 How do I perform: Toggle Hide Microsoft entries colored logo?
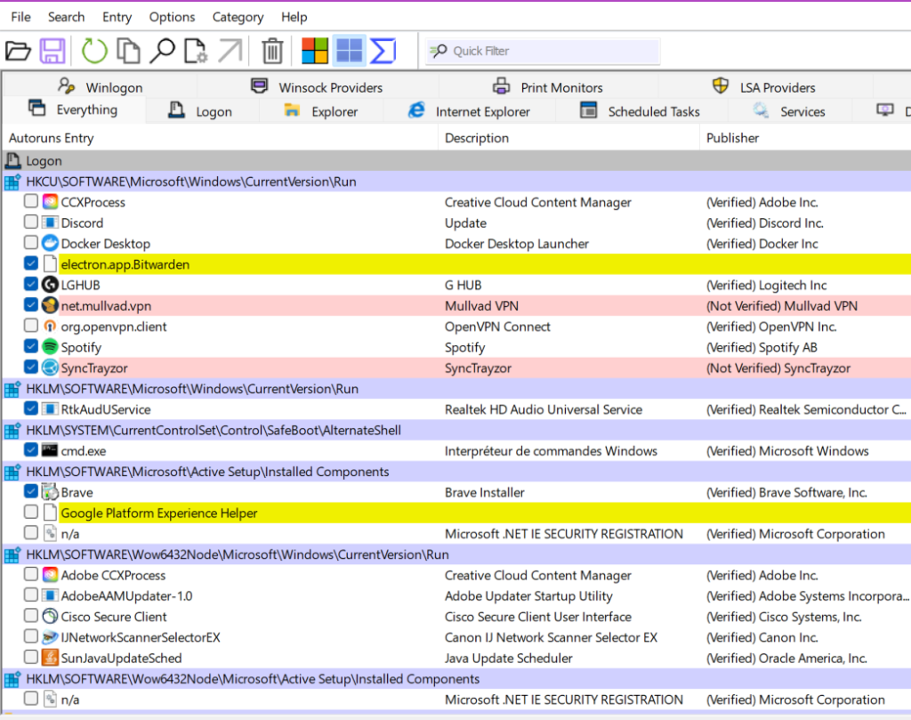[x=315, y=51]
